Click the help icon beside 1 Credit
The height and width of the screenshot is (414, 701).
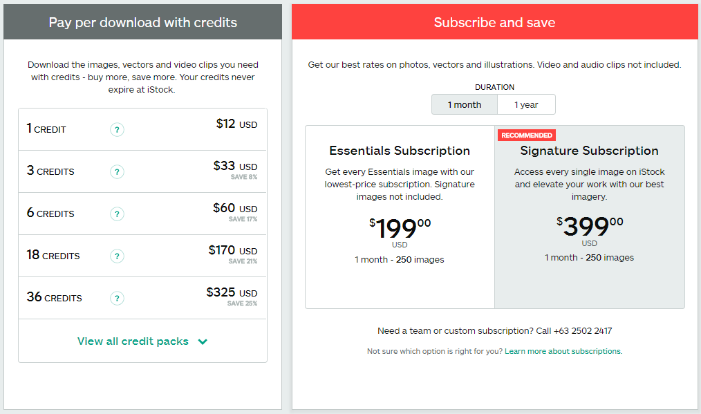[117, 130]
